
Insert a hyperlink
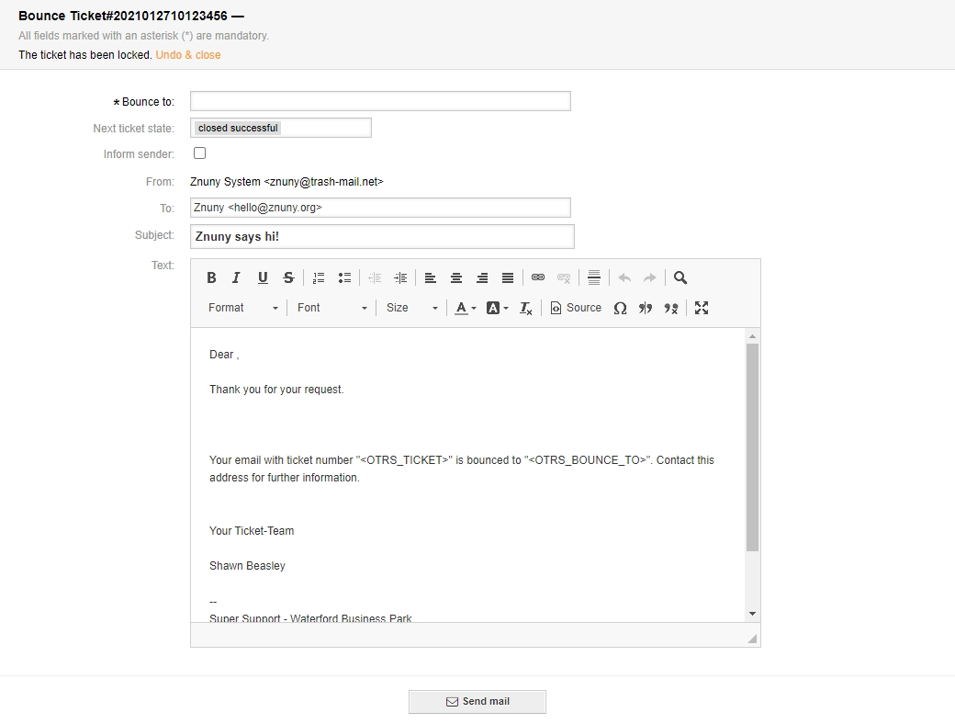(x=538, y=277)
